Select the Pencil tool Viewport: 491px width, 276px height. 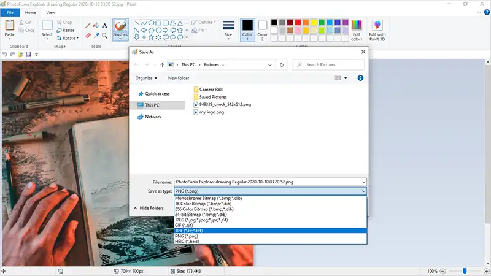88,26
